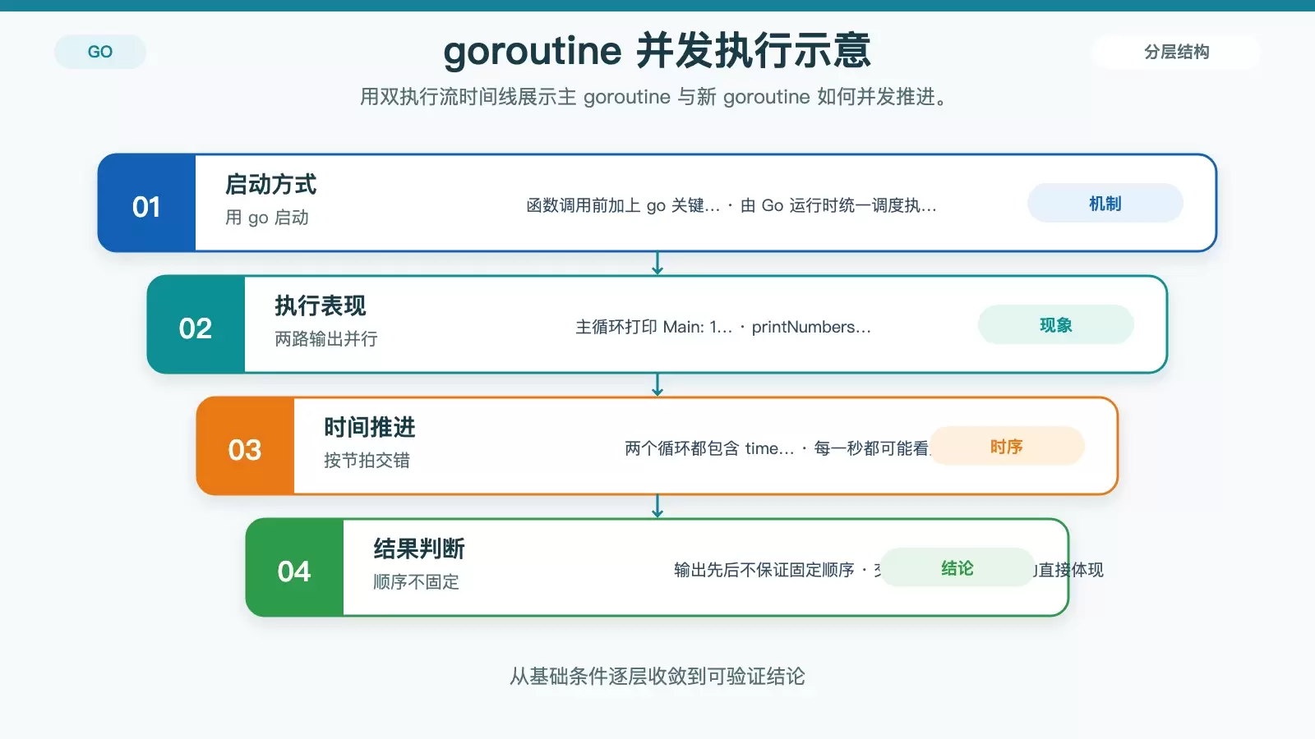Click the description 输出先后不保证固定顺序
The width and height of the screenshot is (1315, 739).
point(764,570)
